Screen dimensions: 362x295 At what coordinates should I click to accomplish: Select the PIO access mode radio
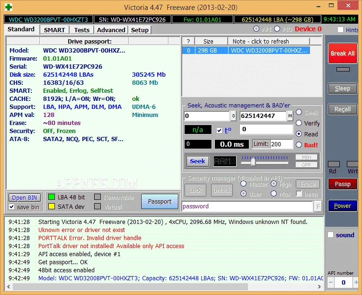tap(277, 29)
